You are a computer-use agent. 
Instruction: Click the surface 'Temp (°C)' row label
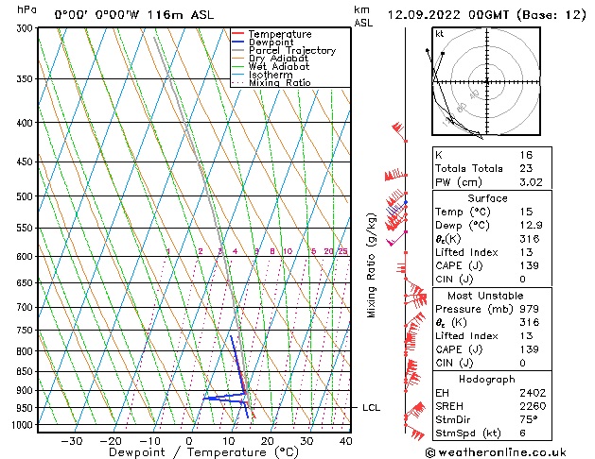tap(463, 212)
